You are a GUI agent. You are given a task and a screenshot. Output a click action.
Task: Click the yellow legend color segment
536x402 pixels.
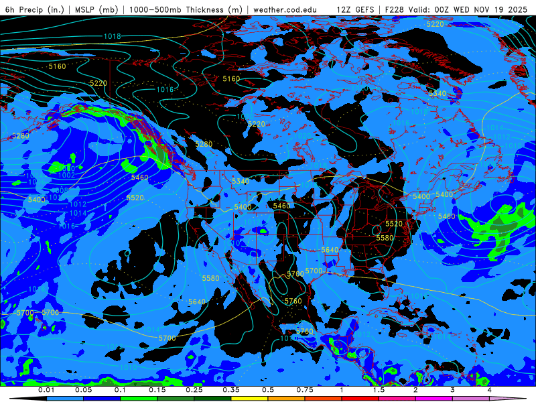[x=249, y=399]
